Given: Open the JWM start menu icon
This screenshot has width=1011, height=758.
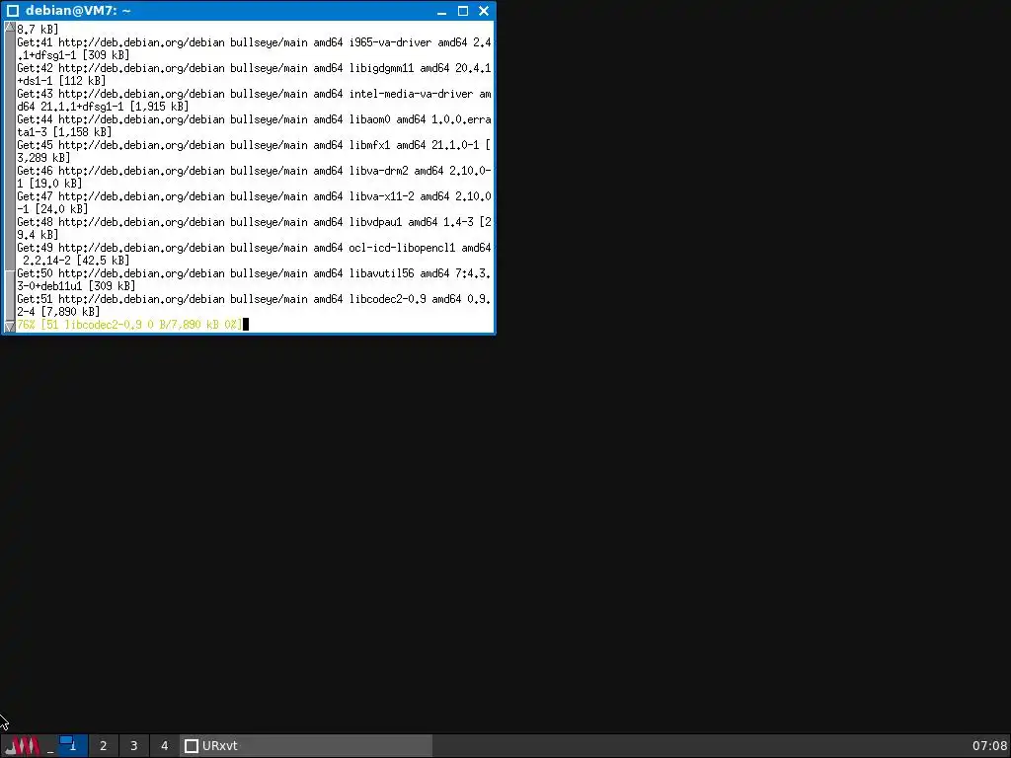Looking at the screenshot, I should tap(23, 746).
